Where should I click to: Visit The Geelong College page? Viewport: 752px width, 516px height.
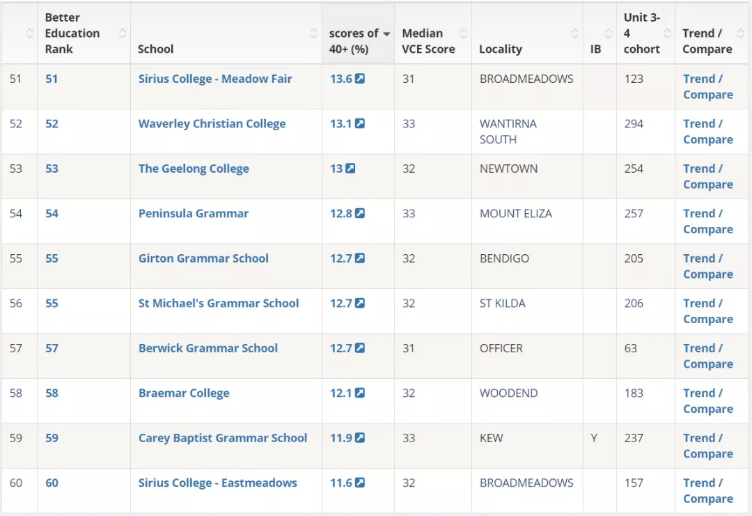194,169
